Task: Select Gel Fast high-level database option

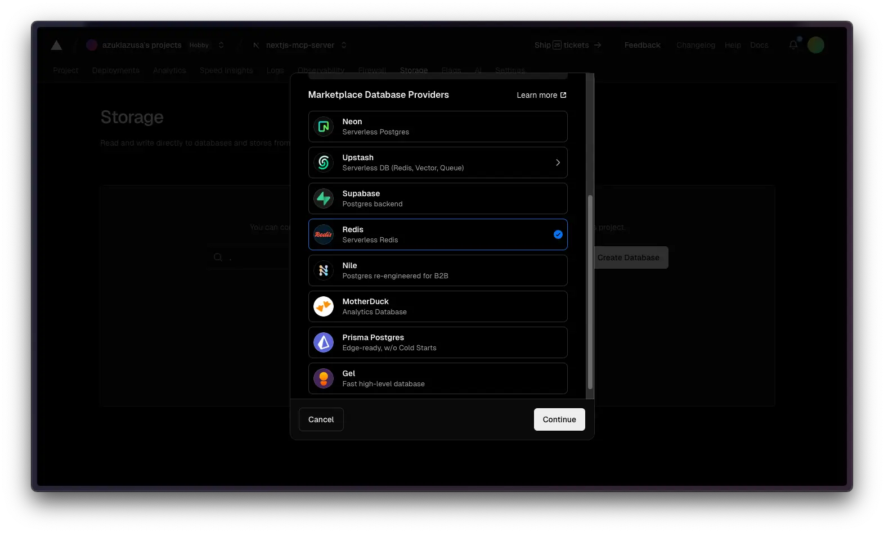Action: (x=438, y=378)
